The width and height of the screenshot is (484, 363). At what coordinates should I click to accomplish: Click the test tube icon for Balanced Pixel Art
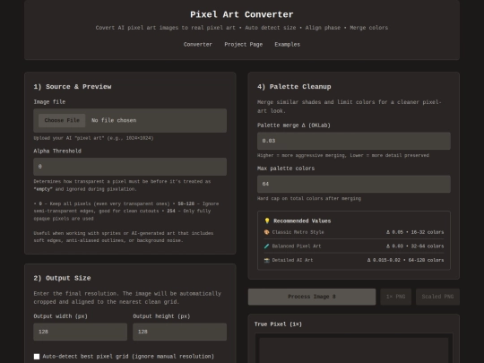267,246
